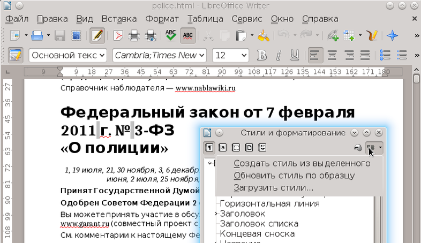The width and height of the screenshot is (421, 243).
Task: Show Paragraph Styles in Styles panel
Action: click(x=209, y=148)
